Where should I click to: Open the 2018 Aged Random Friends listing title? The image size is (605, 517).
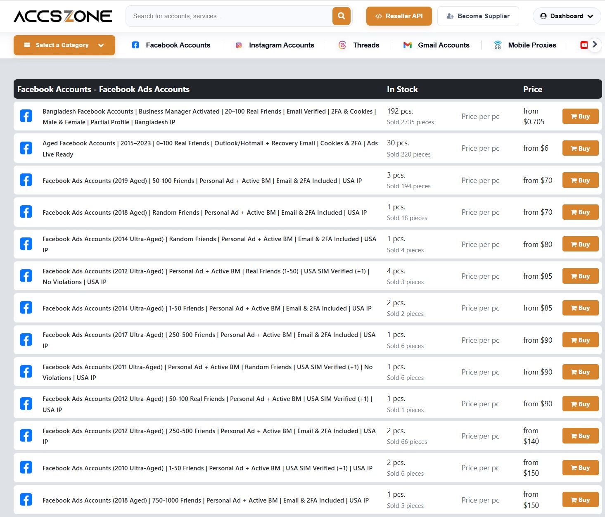point(204,212)
